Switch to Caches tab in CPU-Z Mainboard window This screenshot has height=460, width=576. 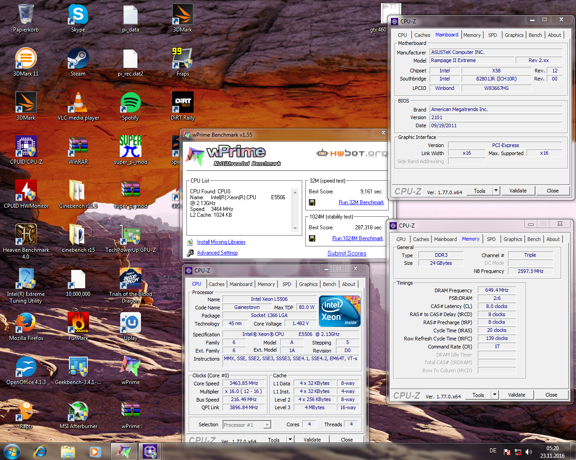[x=422, y=35]
